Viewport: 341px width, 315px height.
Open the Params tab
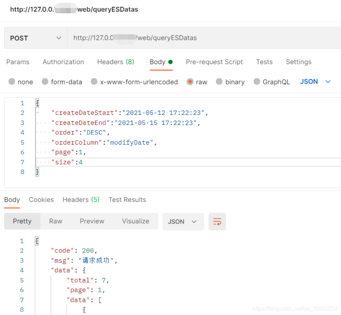18,62
